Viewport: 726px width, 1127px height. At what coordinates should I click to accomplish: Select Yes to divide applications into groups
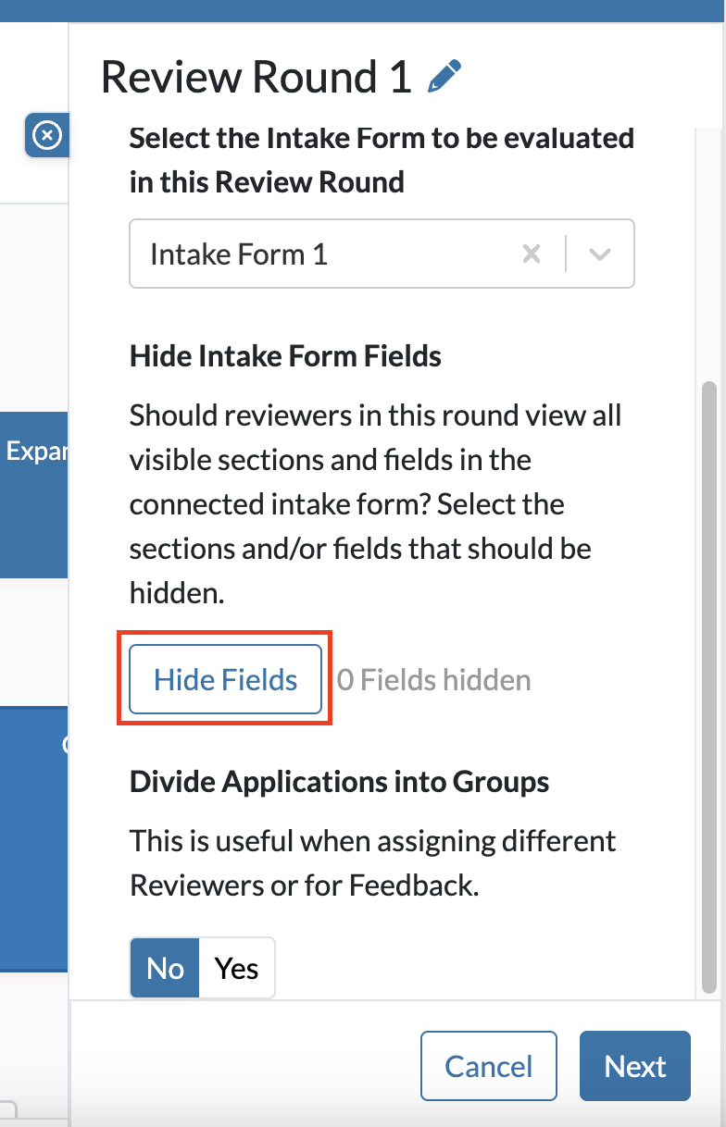237,968
